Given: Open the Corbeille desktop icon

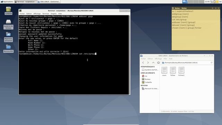Looking at the screenshot, I should [x=8, y=10].
